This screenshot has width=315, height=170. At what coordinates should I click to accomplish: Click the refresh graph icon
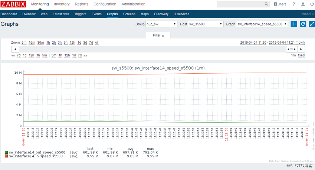(303, 24)
